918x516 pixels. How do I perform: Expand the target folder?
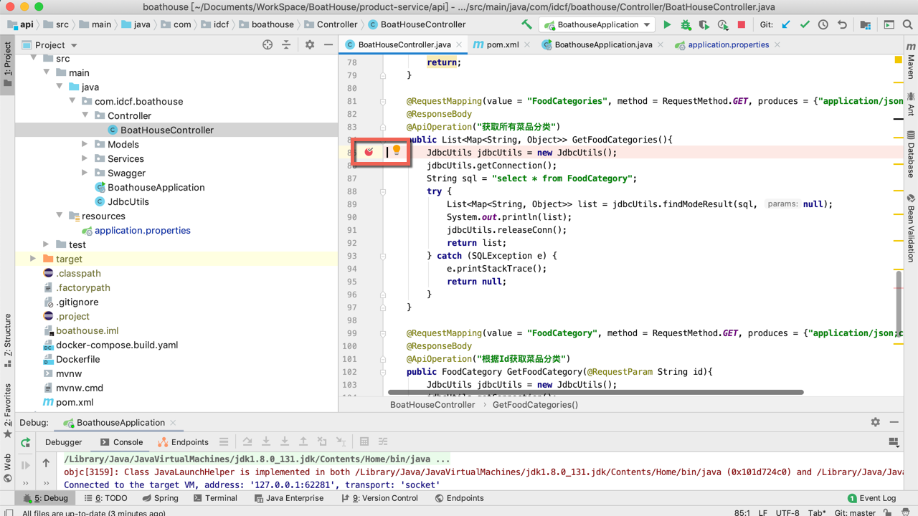click(x=33, y=259)
